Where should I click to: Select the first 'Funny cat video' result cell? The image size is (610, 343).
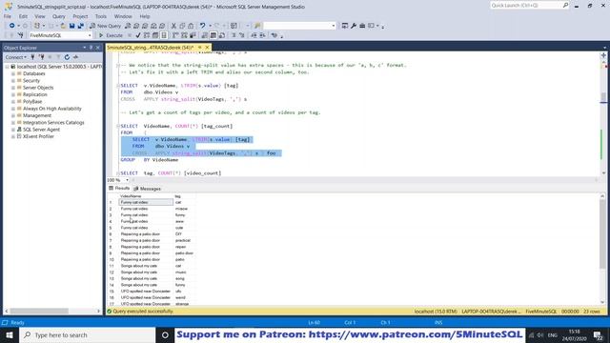tap(146, 202)
